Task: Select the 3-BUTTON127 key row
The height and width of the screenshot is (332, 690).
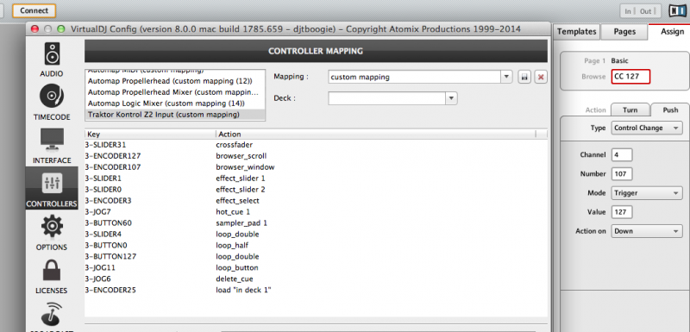Action: click(110, 257)
